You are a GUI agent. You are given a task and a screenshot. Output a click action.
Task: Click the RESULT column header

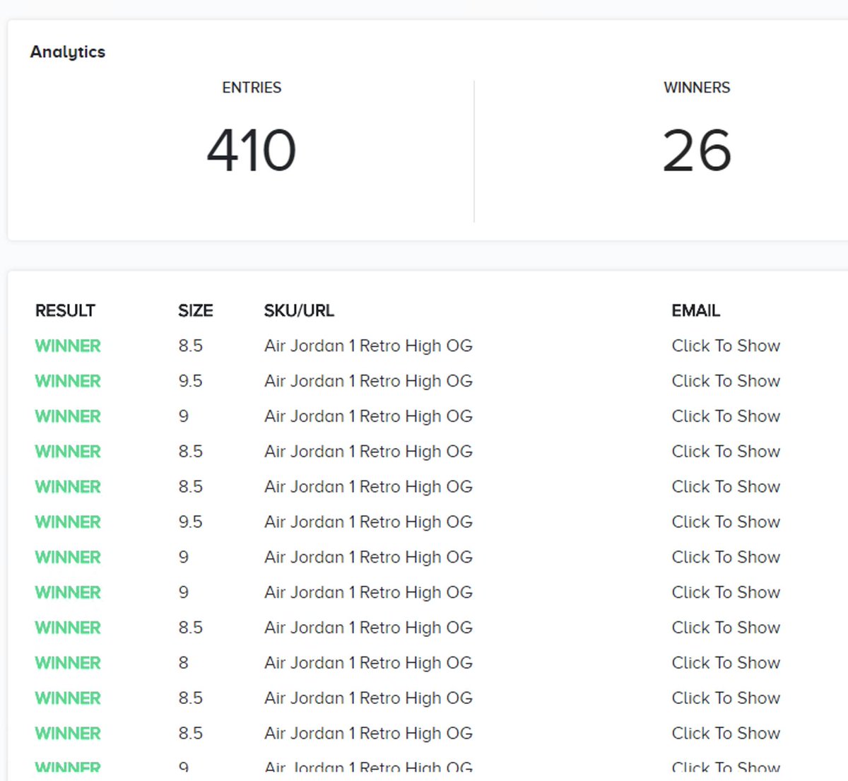pos(65,311)
